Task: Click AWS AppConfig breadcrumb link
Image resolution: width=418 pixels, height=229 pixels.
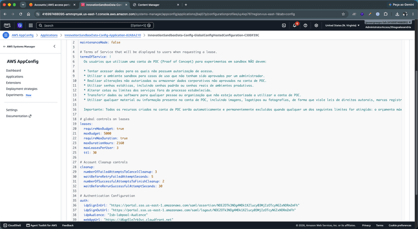Action: [22, 35]
